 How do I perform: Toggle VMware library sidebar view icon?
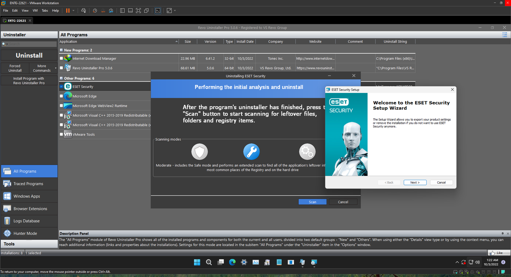click(122, 11)
